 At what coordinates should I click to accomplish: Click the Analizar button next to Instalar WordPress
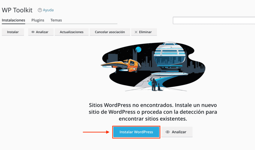point(177,132)
